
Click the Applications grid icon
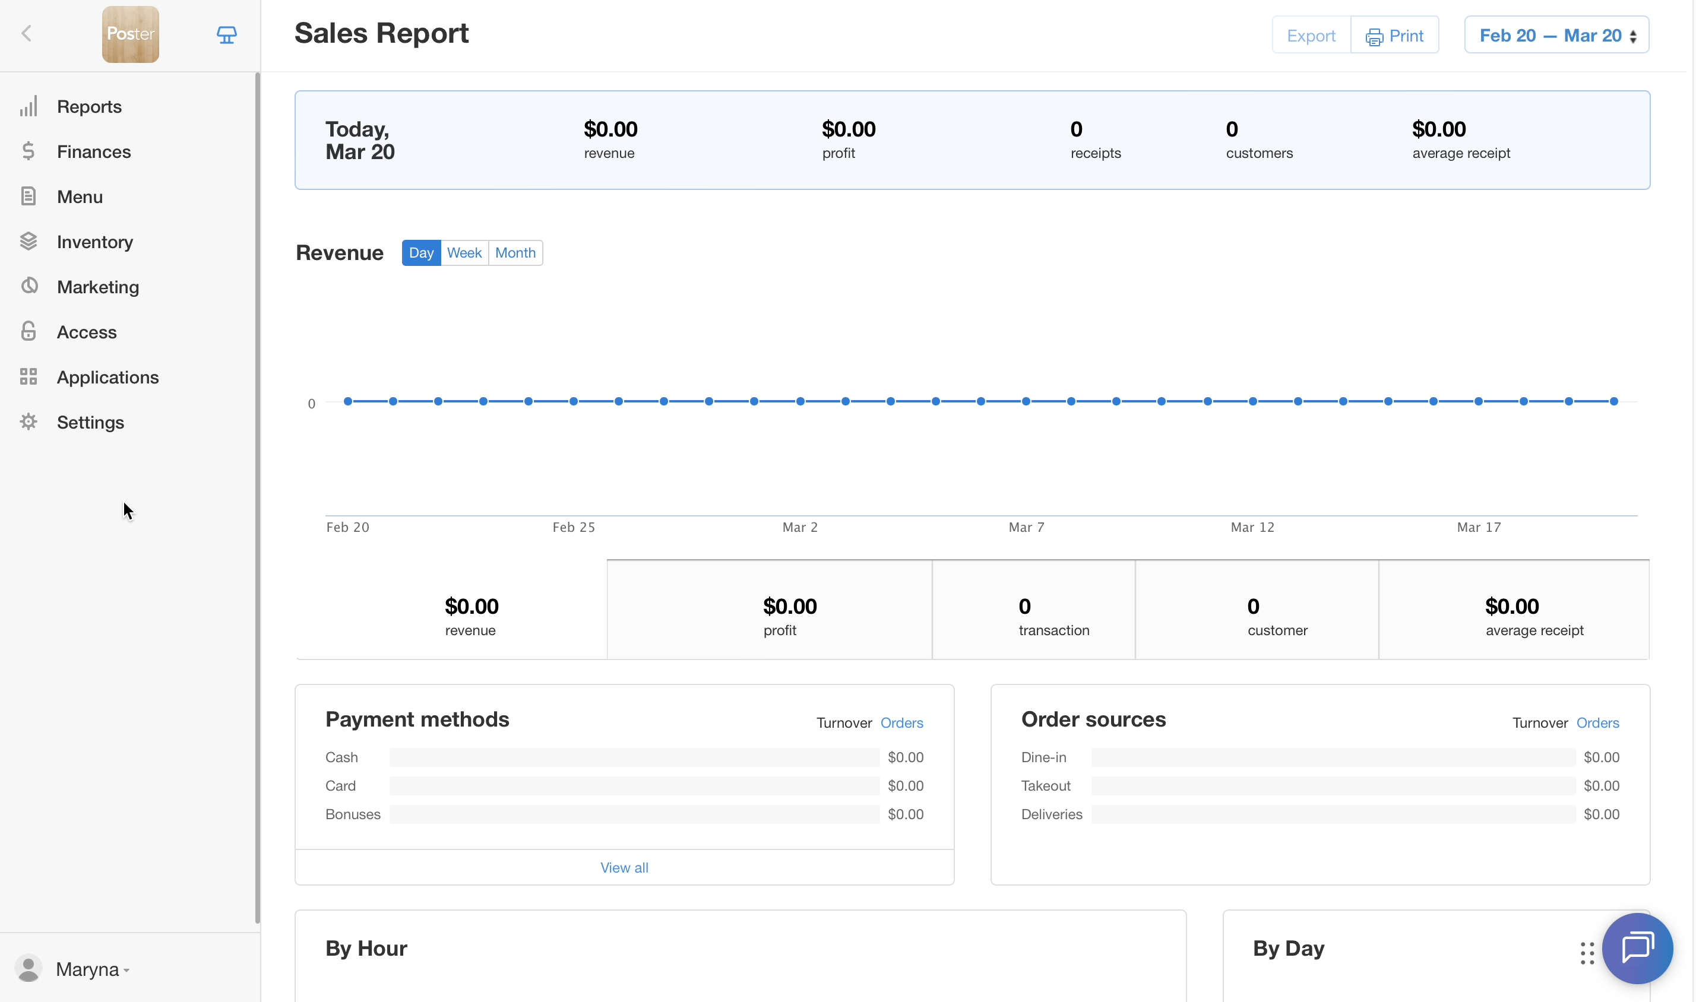pos(29,377)
